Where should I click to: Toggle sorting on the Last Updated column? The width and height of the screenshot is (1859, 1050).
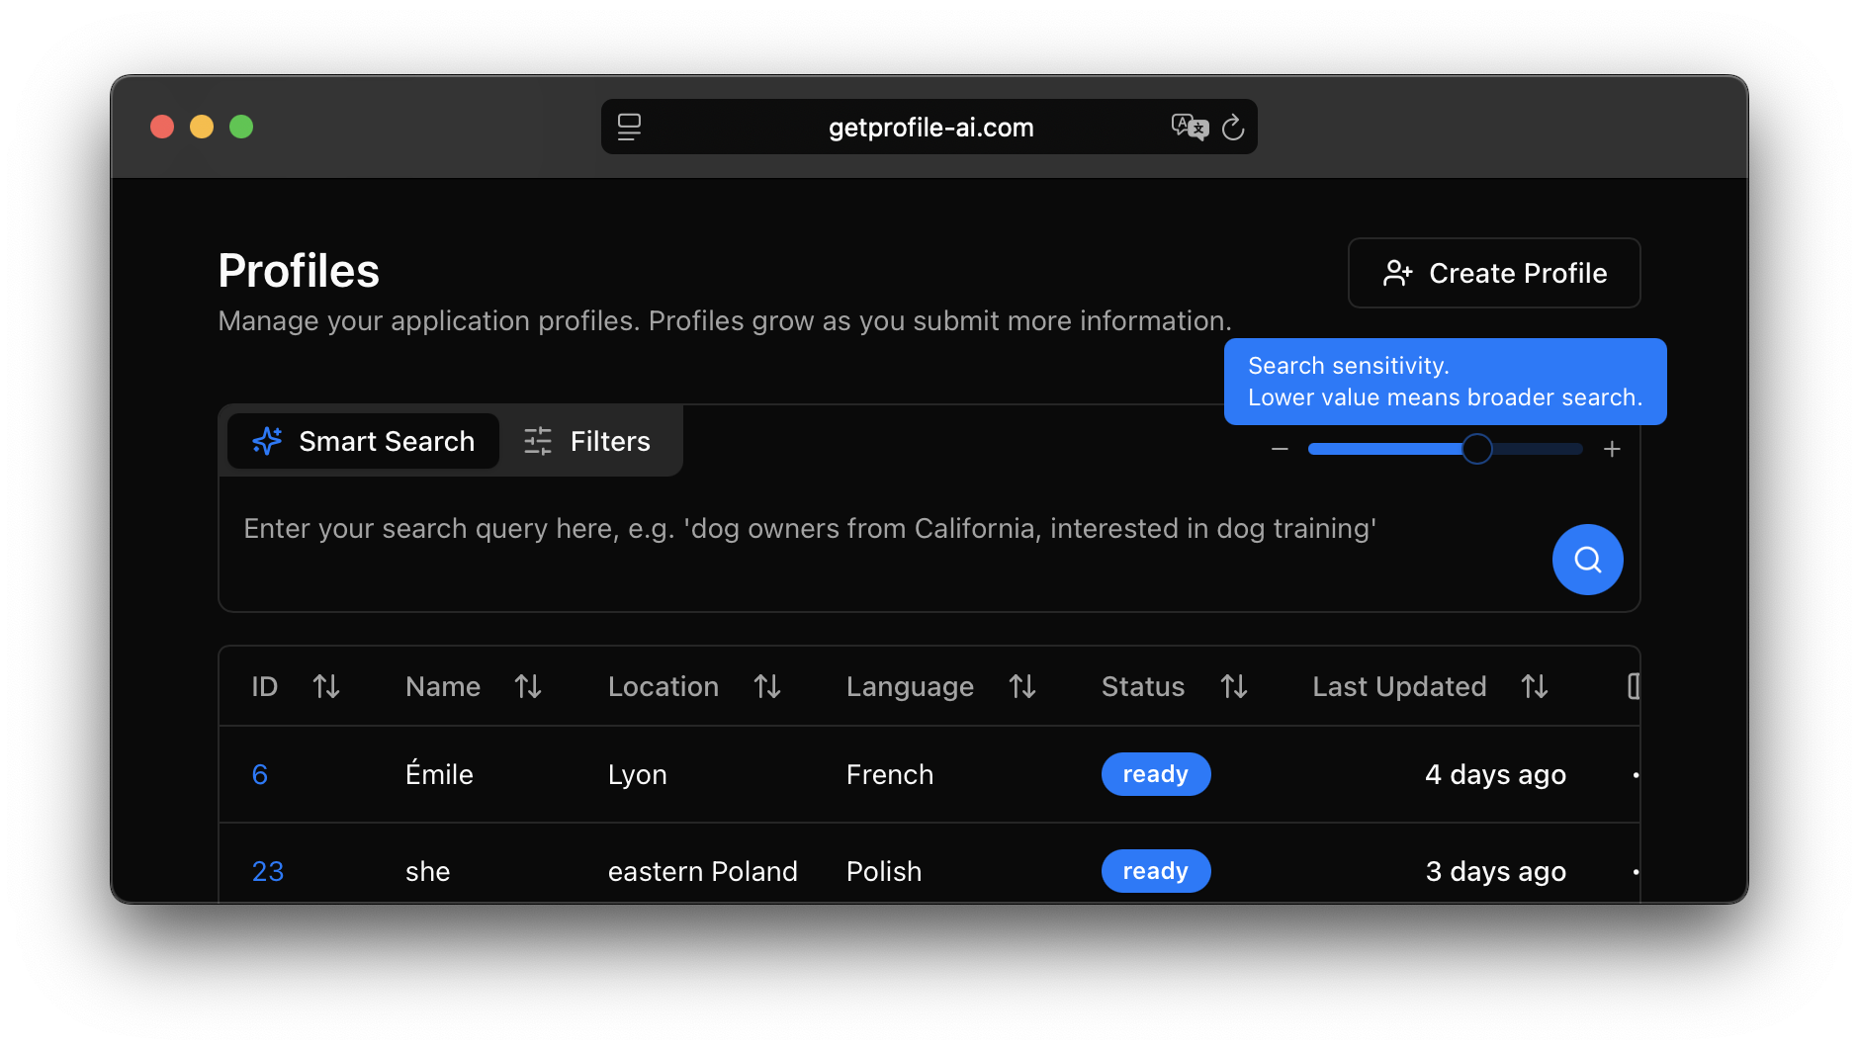pos(1533,686)
